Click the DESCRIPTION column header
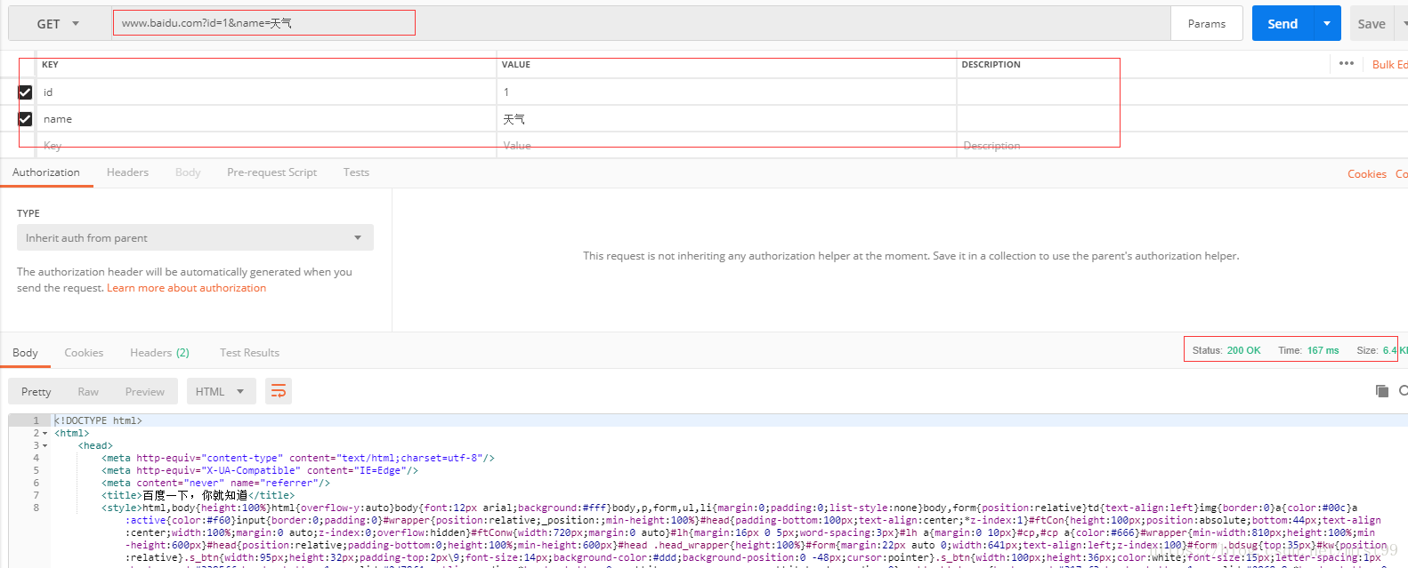 [x=991, y=65]
